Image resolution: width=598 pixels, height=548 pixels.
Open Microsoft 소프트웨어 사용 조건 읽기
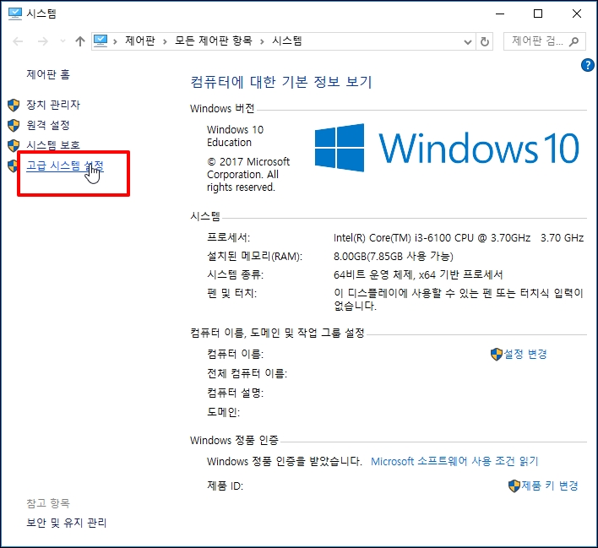coord(454,461)
